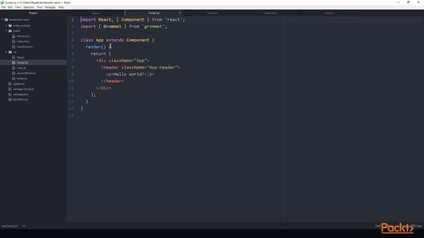Open README.md from the tree
The width and height of the screenshot is (424, 238).
click(x=21, y=100)
